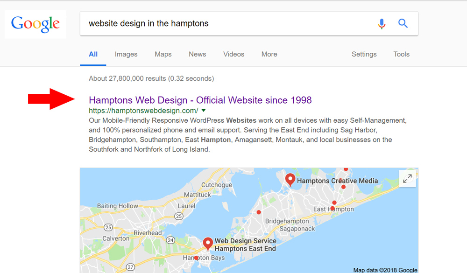Click the Hampton Bays map label
The height and width of the screenshot is (273, 467).
[204, 258]
